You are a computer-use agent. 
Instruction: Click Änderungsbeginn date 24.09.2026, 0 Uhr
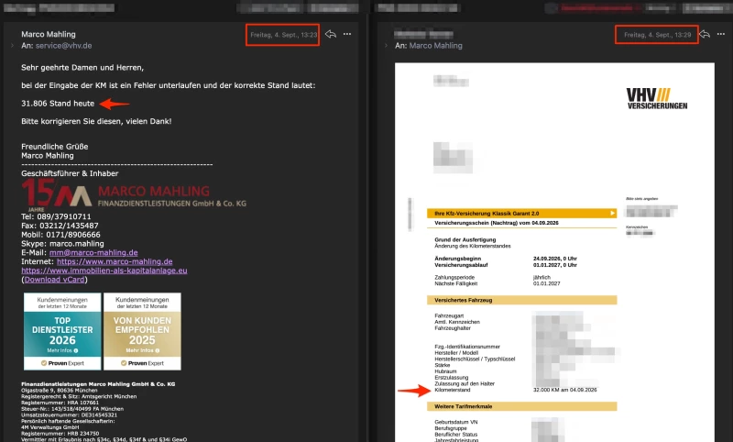(x=555, y=259)
